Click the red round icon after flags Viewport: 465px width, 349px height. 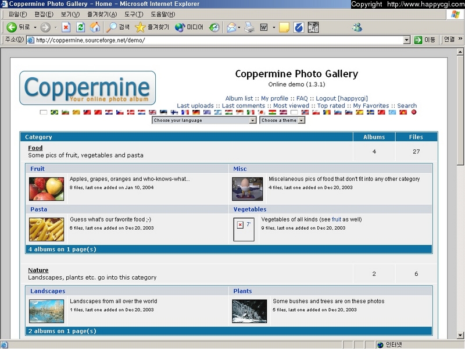414,112
